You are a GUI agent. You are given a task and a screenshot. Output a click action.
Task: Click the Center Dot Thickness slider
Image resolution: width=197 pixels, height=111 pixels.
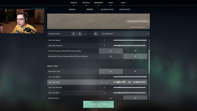(x=130, y=46)
